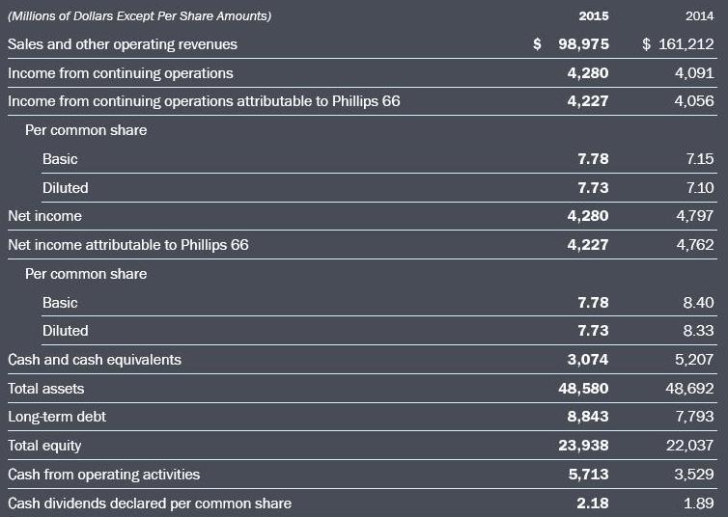
Task: Click the Net income row label
Action: [x=44, y=216]
